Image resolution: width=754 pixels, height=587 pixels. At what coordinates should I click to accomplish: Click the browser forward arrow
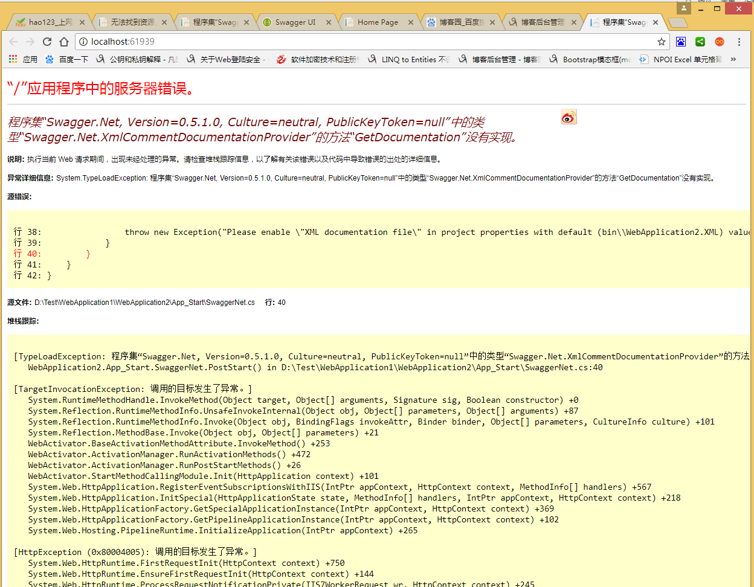coord(30,42)
